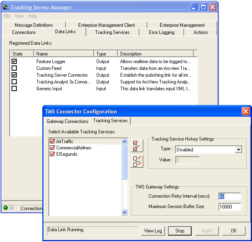
Task: Maximize the Tracking Server Manager window
Action: (203, 7)
